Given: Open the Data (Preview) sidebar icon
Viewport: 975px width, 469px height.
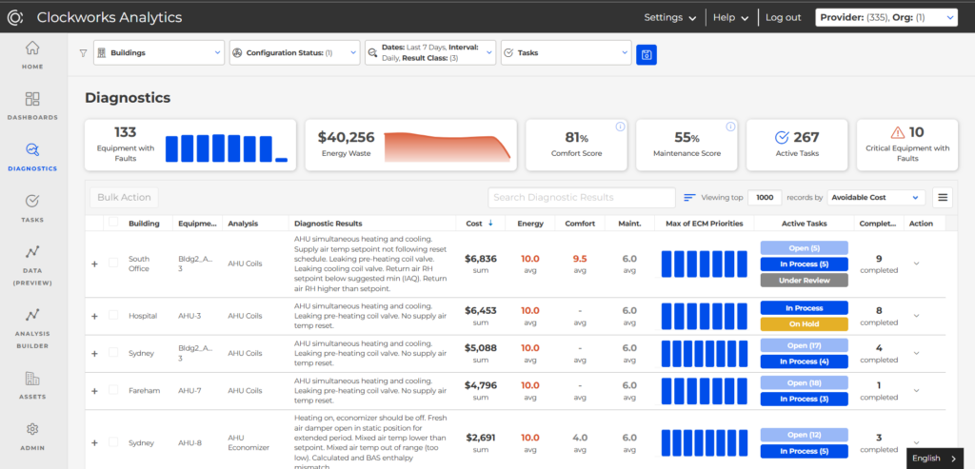Looking at the screenshot, I should (x=32, y=251).
